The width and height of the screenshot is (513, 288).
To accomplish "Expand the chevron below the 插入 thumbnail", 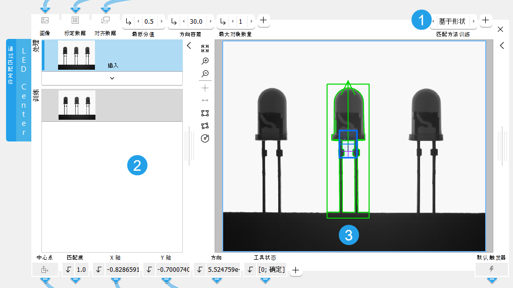I will click(112, 78).
